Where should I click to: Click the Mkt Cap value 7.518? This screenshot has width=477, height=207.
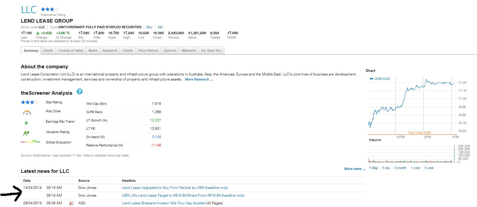tap(156, 104)
